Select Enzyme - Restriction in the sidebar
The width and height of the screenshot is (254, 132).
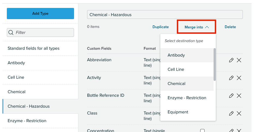[40, 121]
